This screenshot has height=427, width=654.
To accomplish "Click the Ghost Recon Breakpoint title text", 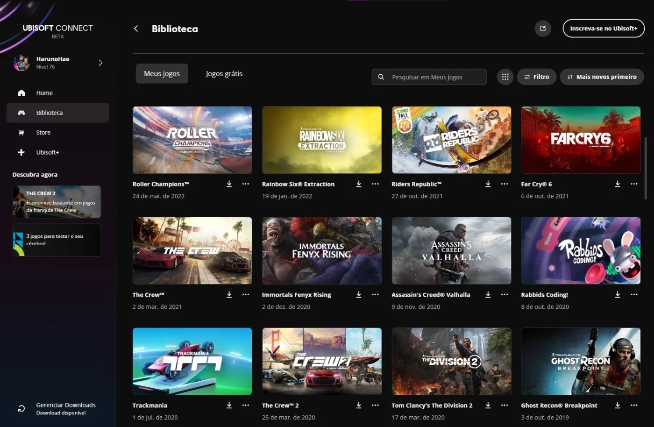I will tap(559, 406).
